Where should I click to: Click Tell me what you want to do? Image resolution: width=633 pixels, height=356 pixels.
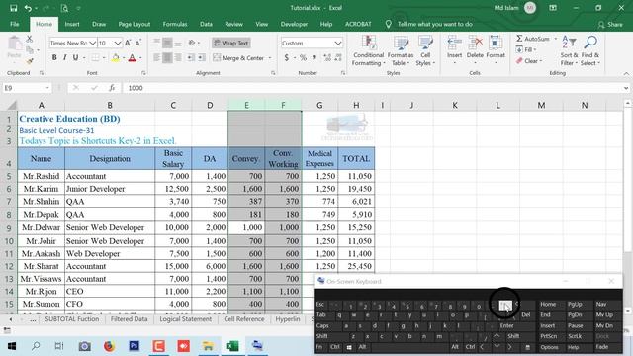(434, 24)
